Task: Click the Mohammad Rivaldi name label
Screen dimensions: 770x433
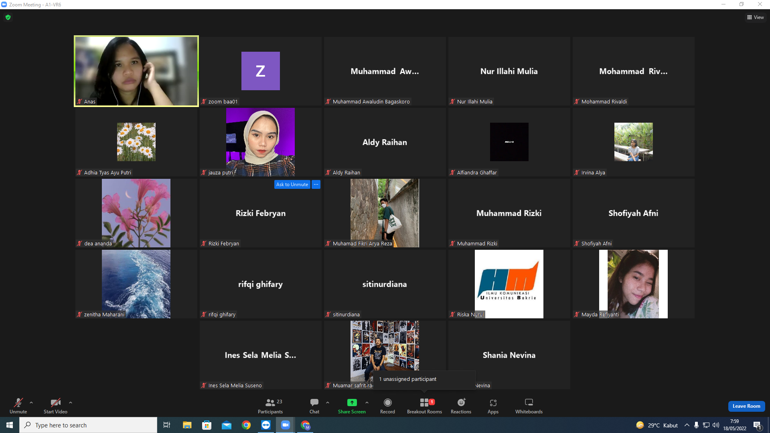Action: 604,102
